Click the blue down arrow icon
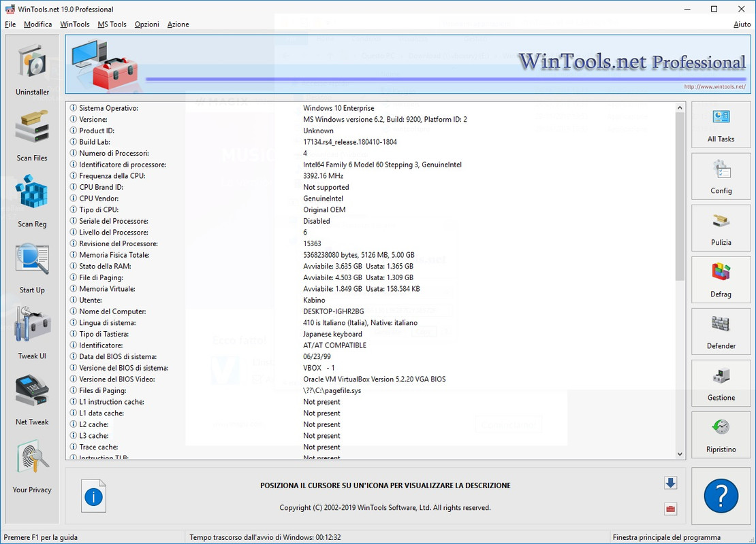756x544 pixels. coord(670,483)
